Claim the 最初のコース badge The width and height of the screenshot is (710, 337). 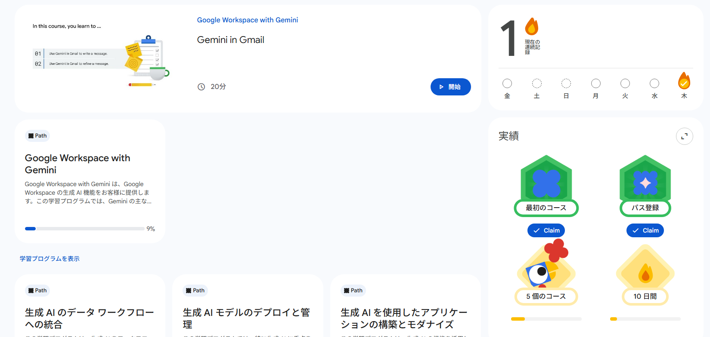coord(546,230)
